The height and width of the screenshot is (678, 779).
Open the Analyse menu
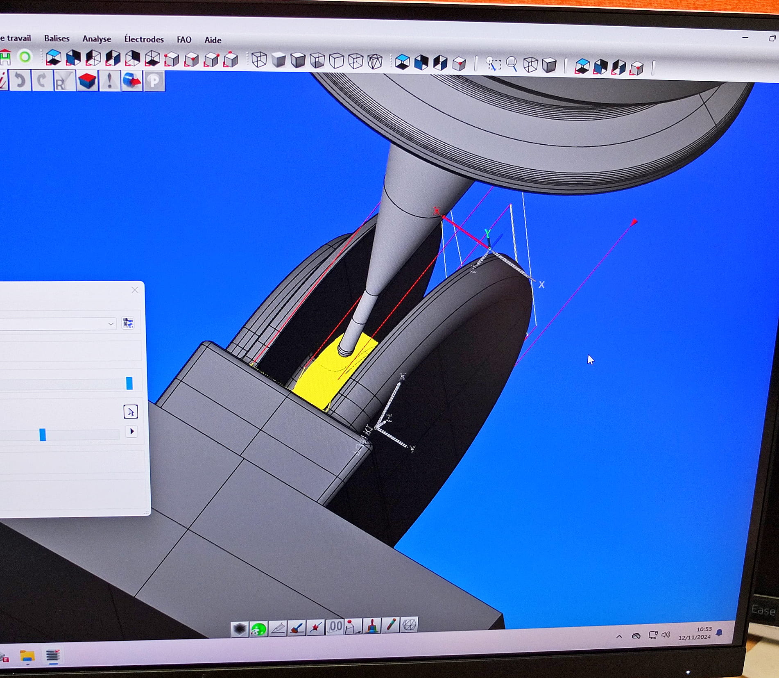coord(97,39)
